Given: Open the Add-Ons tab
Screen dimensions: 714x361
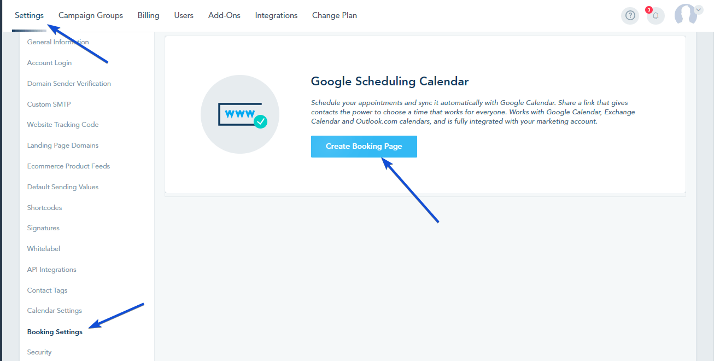Looking at the screenshot, I should pyautogui.click(x=224, y=15).
